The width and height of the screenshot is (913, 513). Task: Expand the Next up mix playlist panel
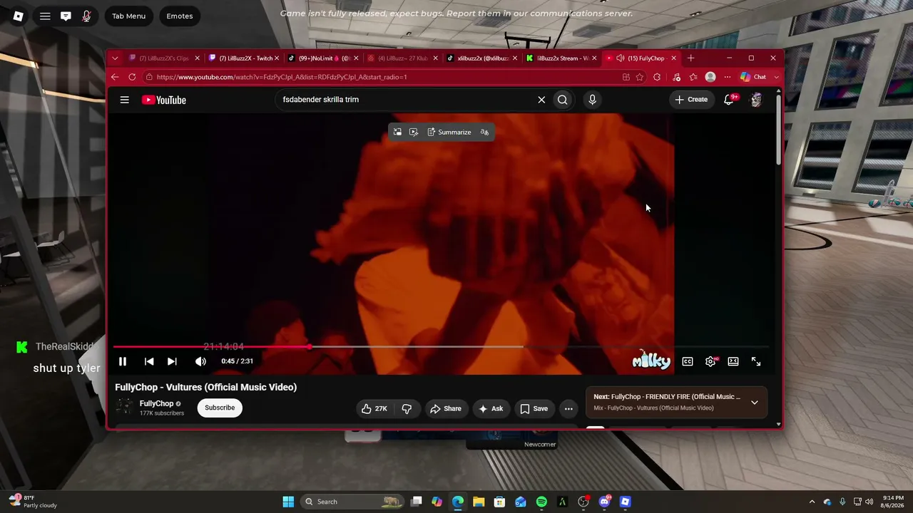click(x=755, y=403)
